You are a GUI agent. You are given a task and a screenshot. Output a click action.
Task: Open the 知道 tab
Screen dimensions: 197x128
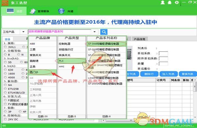tap(66, 11)
